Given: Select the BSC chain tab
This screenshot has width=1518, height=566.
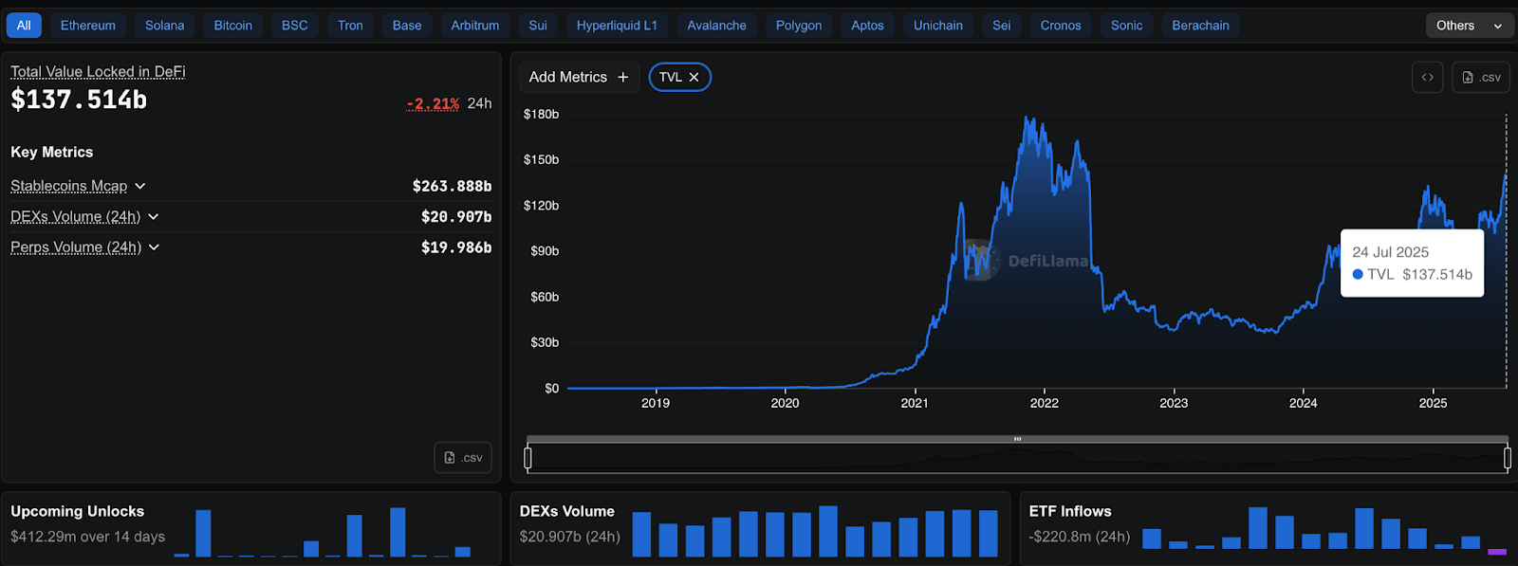Looking at the screenshot, I should pyautogui.click(x=295, y=26).
